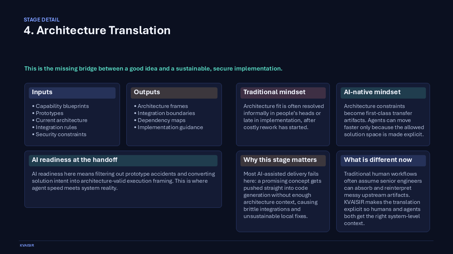Select the "Inputs" card header
Viewport: 453px width, 254px height.
[x=42, y=92]
